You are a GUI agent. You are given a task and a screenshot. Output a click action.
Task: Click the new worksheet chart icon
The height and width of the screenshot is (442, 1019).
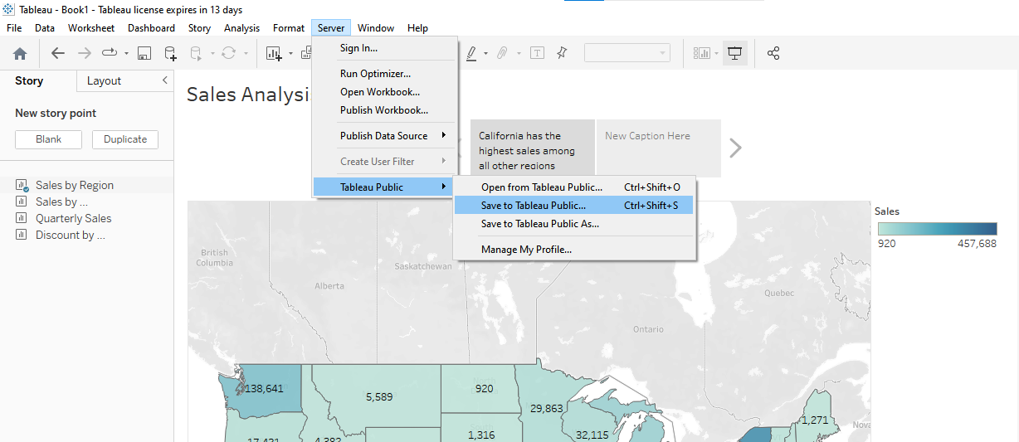click(274, 53)
